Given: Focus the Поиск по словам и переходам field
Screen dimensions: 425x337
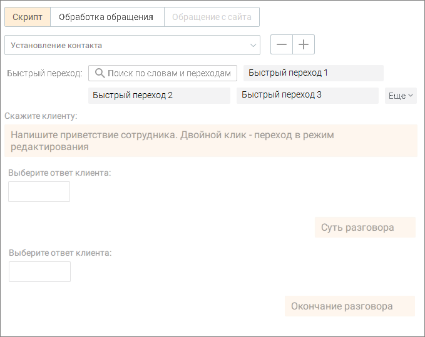Looking at the screenshot, I should coord(163,73).
